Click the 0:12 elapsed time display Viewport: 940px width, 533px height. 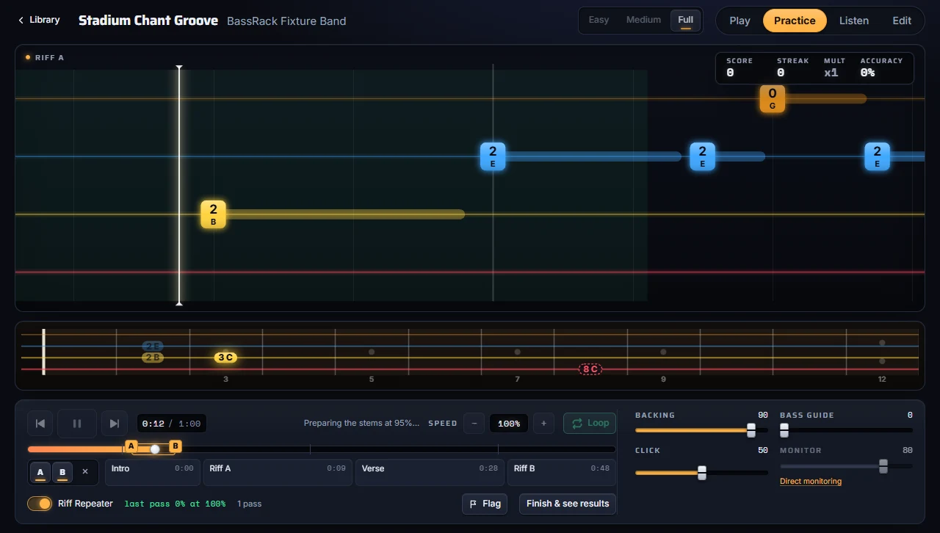(x=153, y=424)
